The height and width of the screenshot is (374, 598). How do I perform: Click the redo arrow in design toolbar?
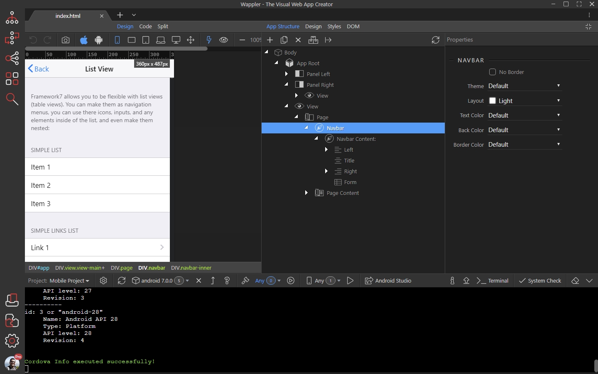pos(47,40)
